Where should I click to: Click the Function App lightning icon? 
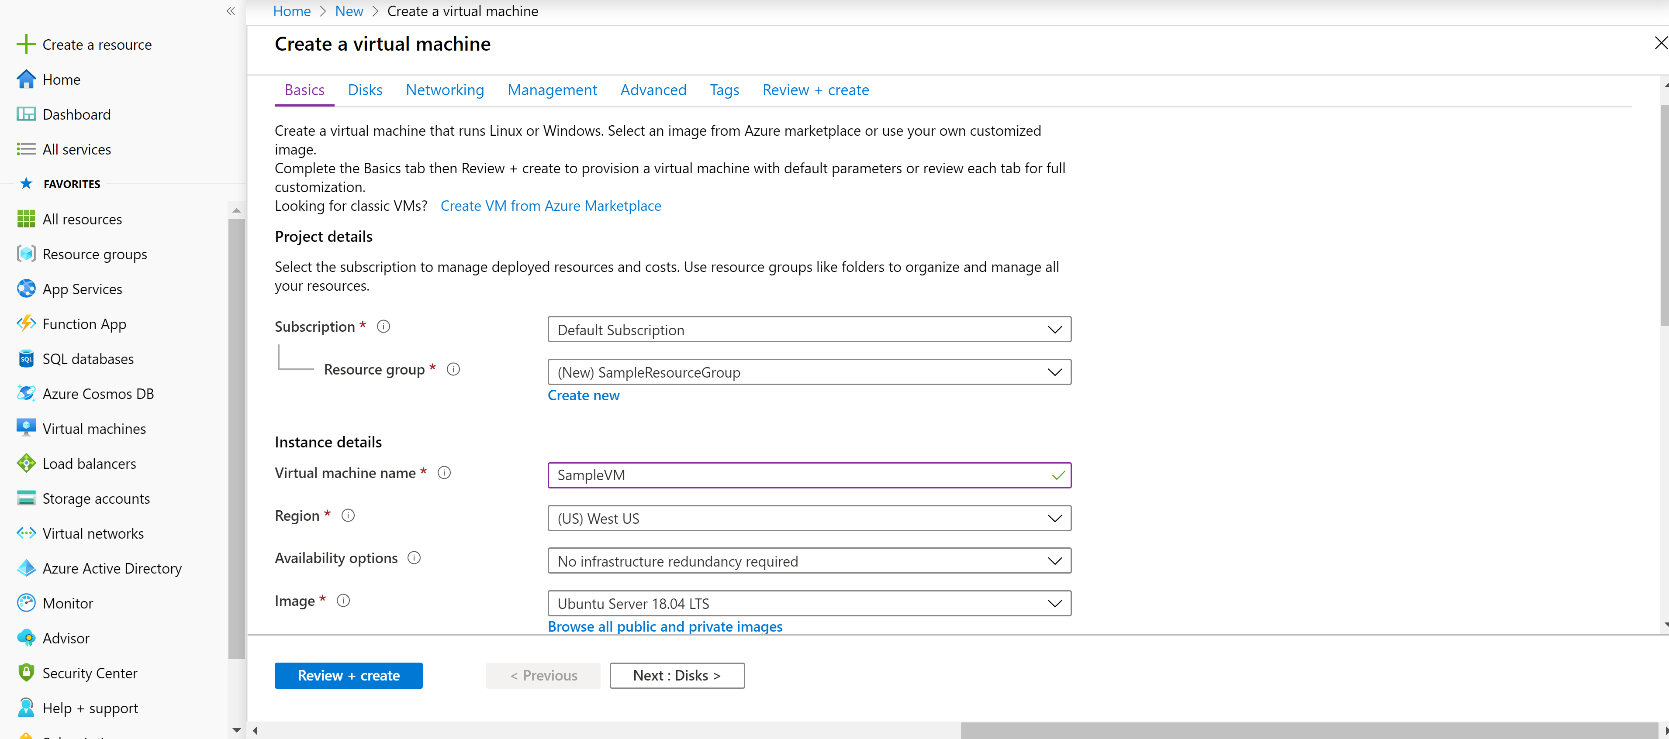tap(26, 323)
